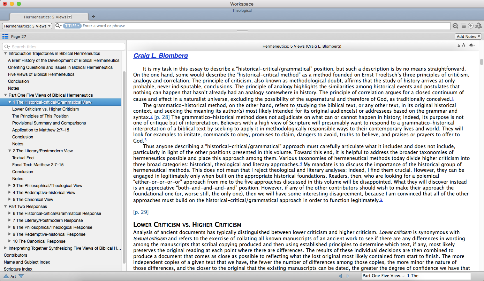Expand 6 The Historical-critical/Grammatical Response
484x281 pixels.
click(x=10, y=214)
